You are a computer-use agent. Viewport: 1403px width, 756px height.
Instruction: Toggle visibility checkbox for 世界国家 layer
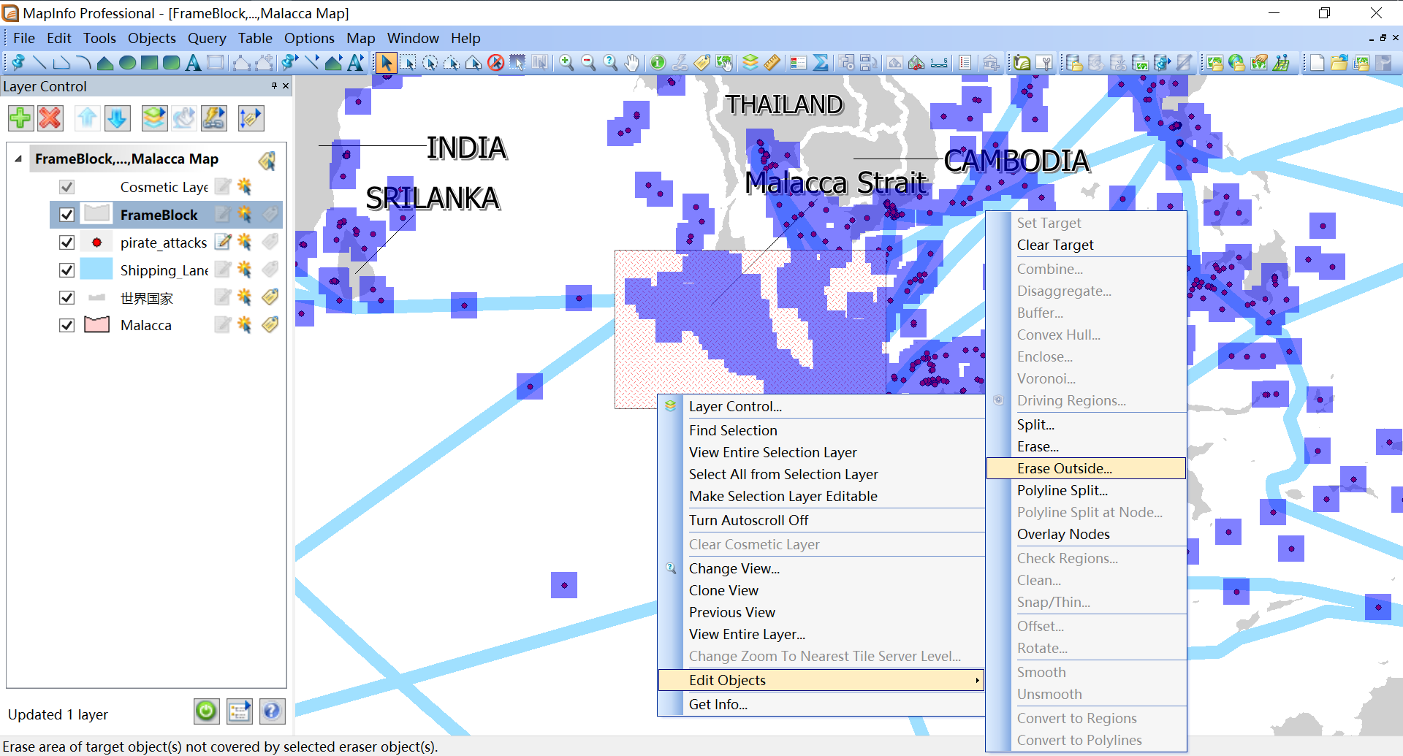click(66, 298)
